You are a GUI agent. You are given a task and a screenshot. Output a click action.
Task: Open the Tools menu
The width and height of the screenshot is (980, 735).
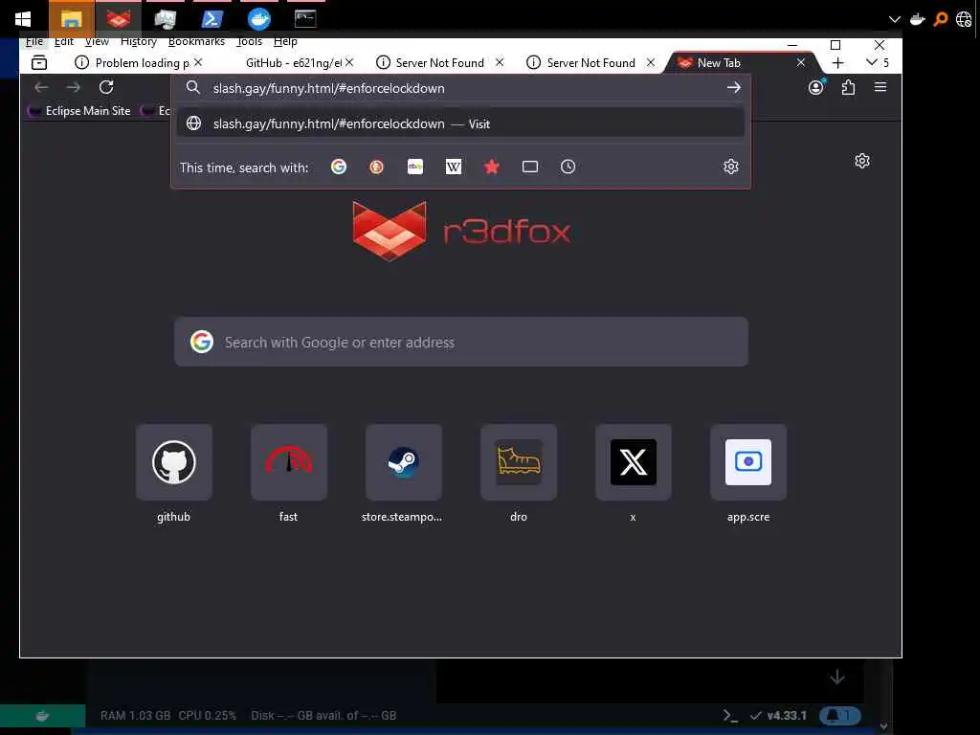click(x=250, y=41)
